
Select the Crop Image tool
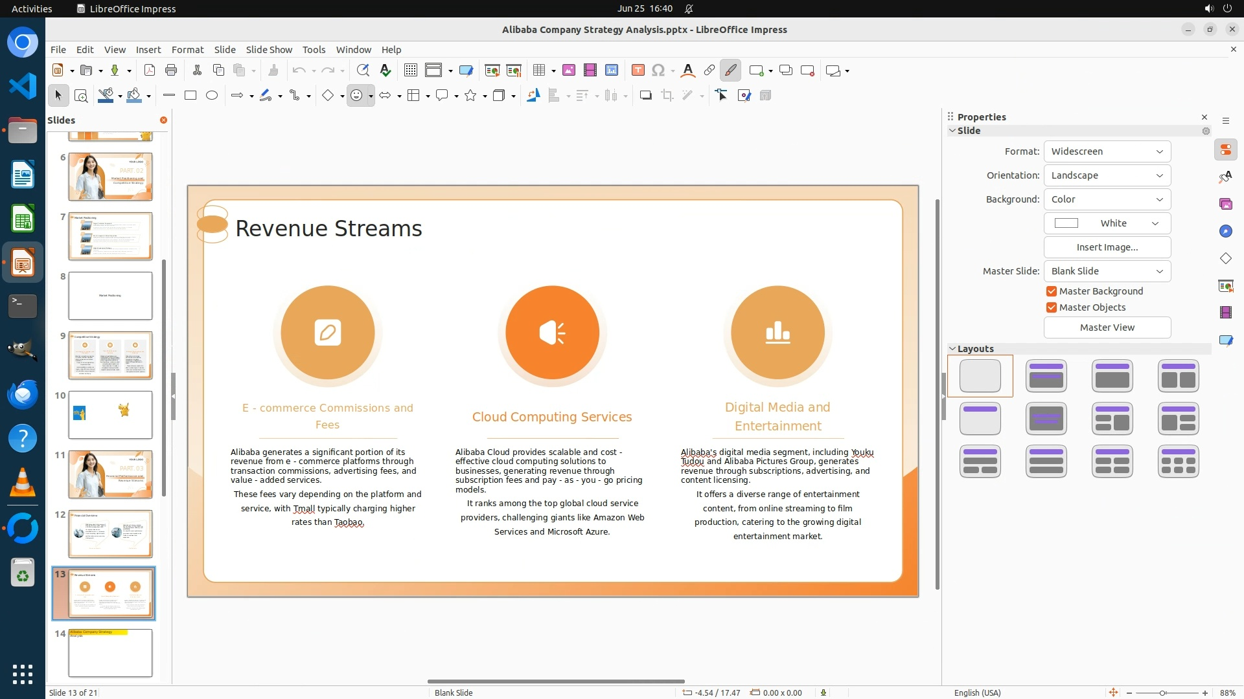pos(667,96)
